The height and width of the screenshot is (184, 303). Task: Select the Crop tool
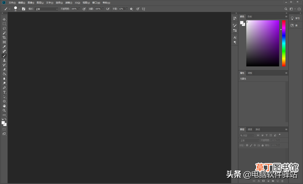[4, 37]
